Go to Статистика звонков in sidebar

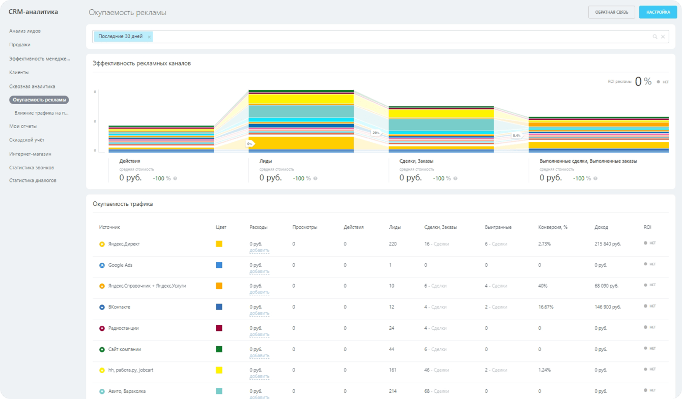click(x=32, y=168)
